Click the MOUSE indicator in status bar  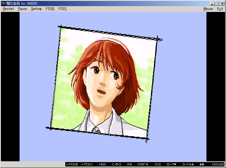pyautogui.click(x=217, y=164)
